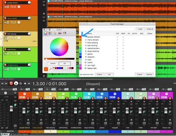Click Cancel in Colors dialog
This screenshot has width=176, height=136.
click(53, 64)
